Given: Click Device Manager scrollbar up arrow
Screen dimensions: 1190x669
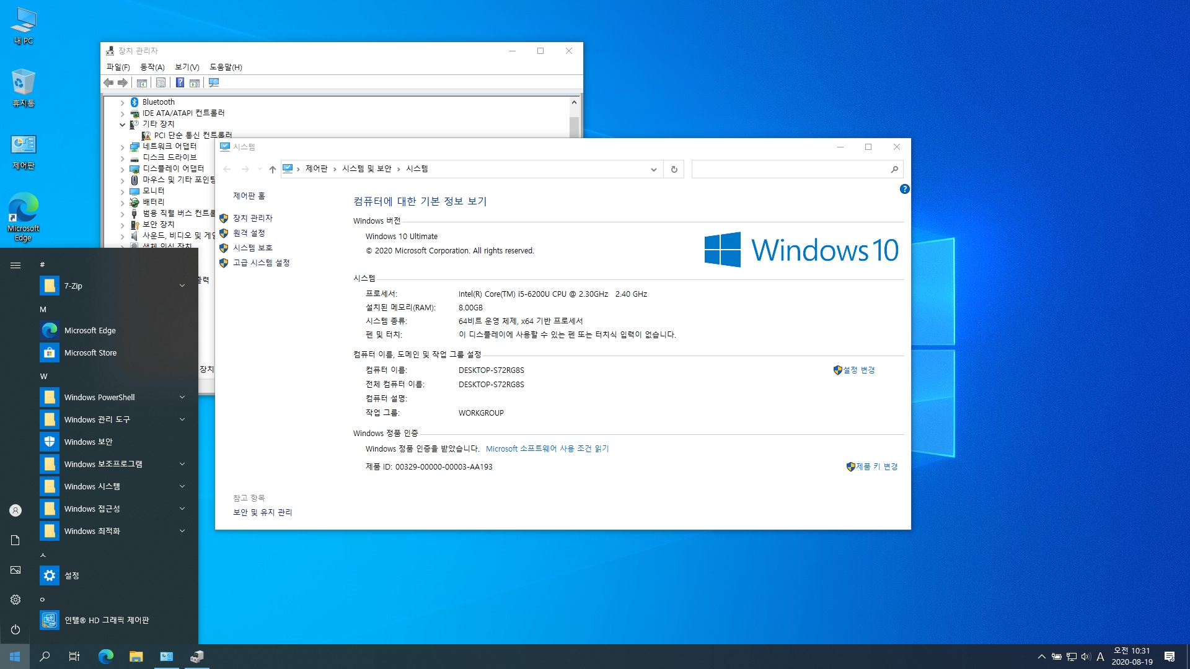Looking at the screenshot, I should click(574, 102).
